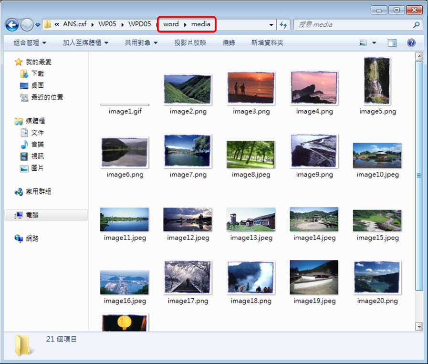Open 文件 documents library
428x364 pixels.
(32, 133)
